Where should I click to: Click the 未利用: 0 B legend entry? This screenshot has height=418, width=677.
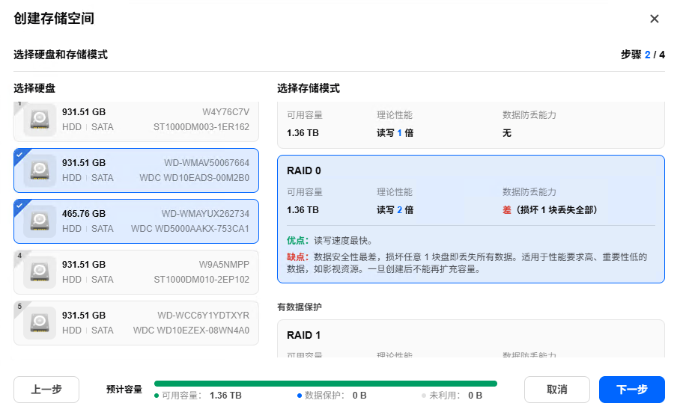pyautogui.click(x=452, y=396)
